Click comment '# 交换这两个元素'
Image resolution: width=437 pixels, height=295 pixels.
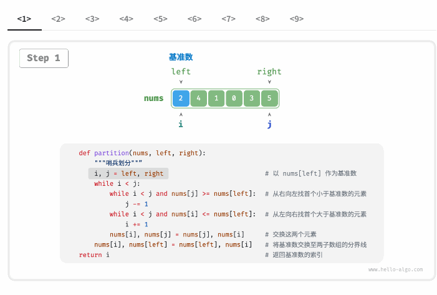pyautogui.click(x=291, y=235)
